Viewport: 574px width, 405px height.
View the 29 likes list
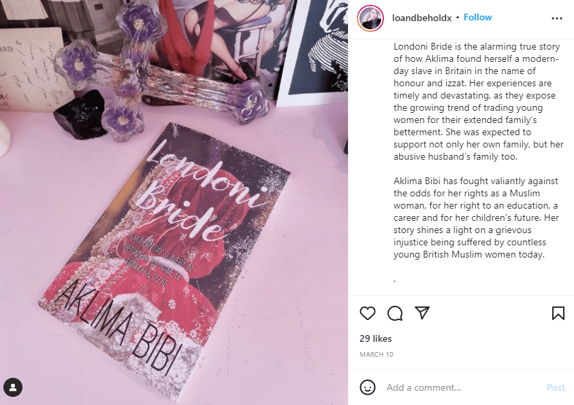pos(376,338)
